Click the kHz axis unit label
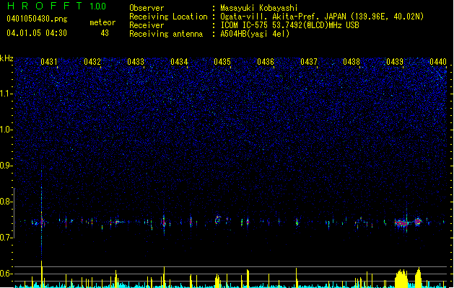Screen dimensions: 454x288 6,58
